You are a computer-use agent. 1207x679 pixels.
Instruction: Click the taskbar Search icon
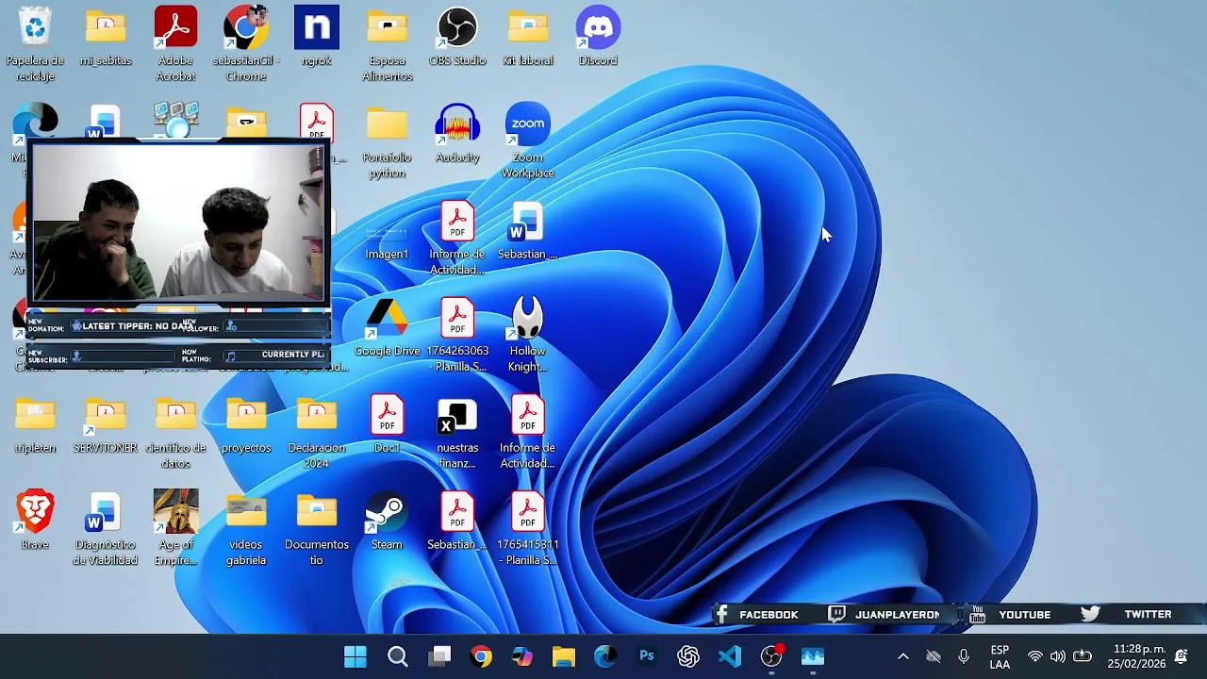[398, 656]
